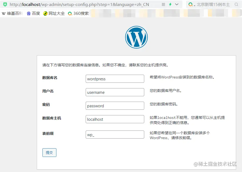Screen dimensions: 242x172
Task: Open the 网址大全 bookmark
Action: 54,13
